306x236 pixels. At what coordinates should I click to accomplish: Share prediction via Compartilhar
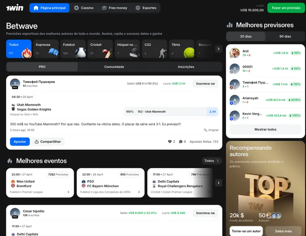coord(48,142)
